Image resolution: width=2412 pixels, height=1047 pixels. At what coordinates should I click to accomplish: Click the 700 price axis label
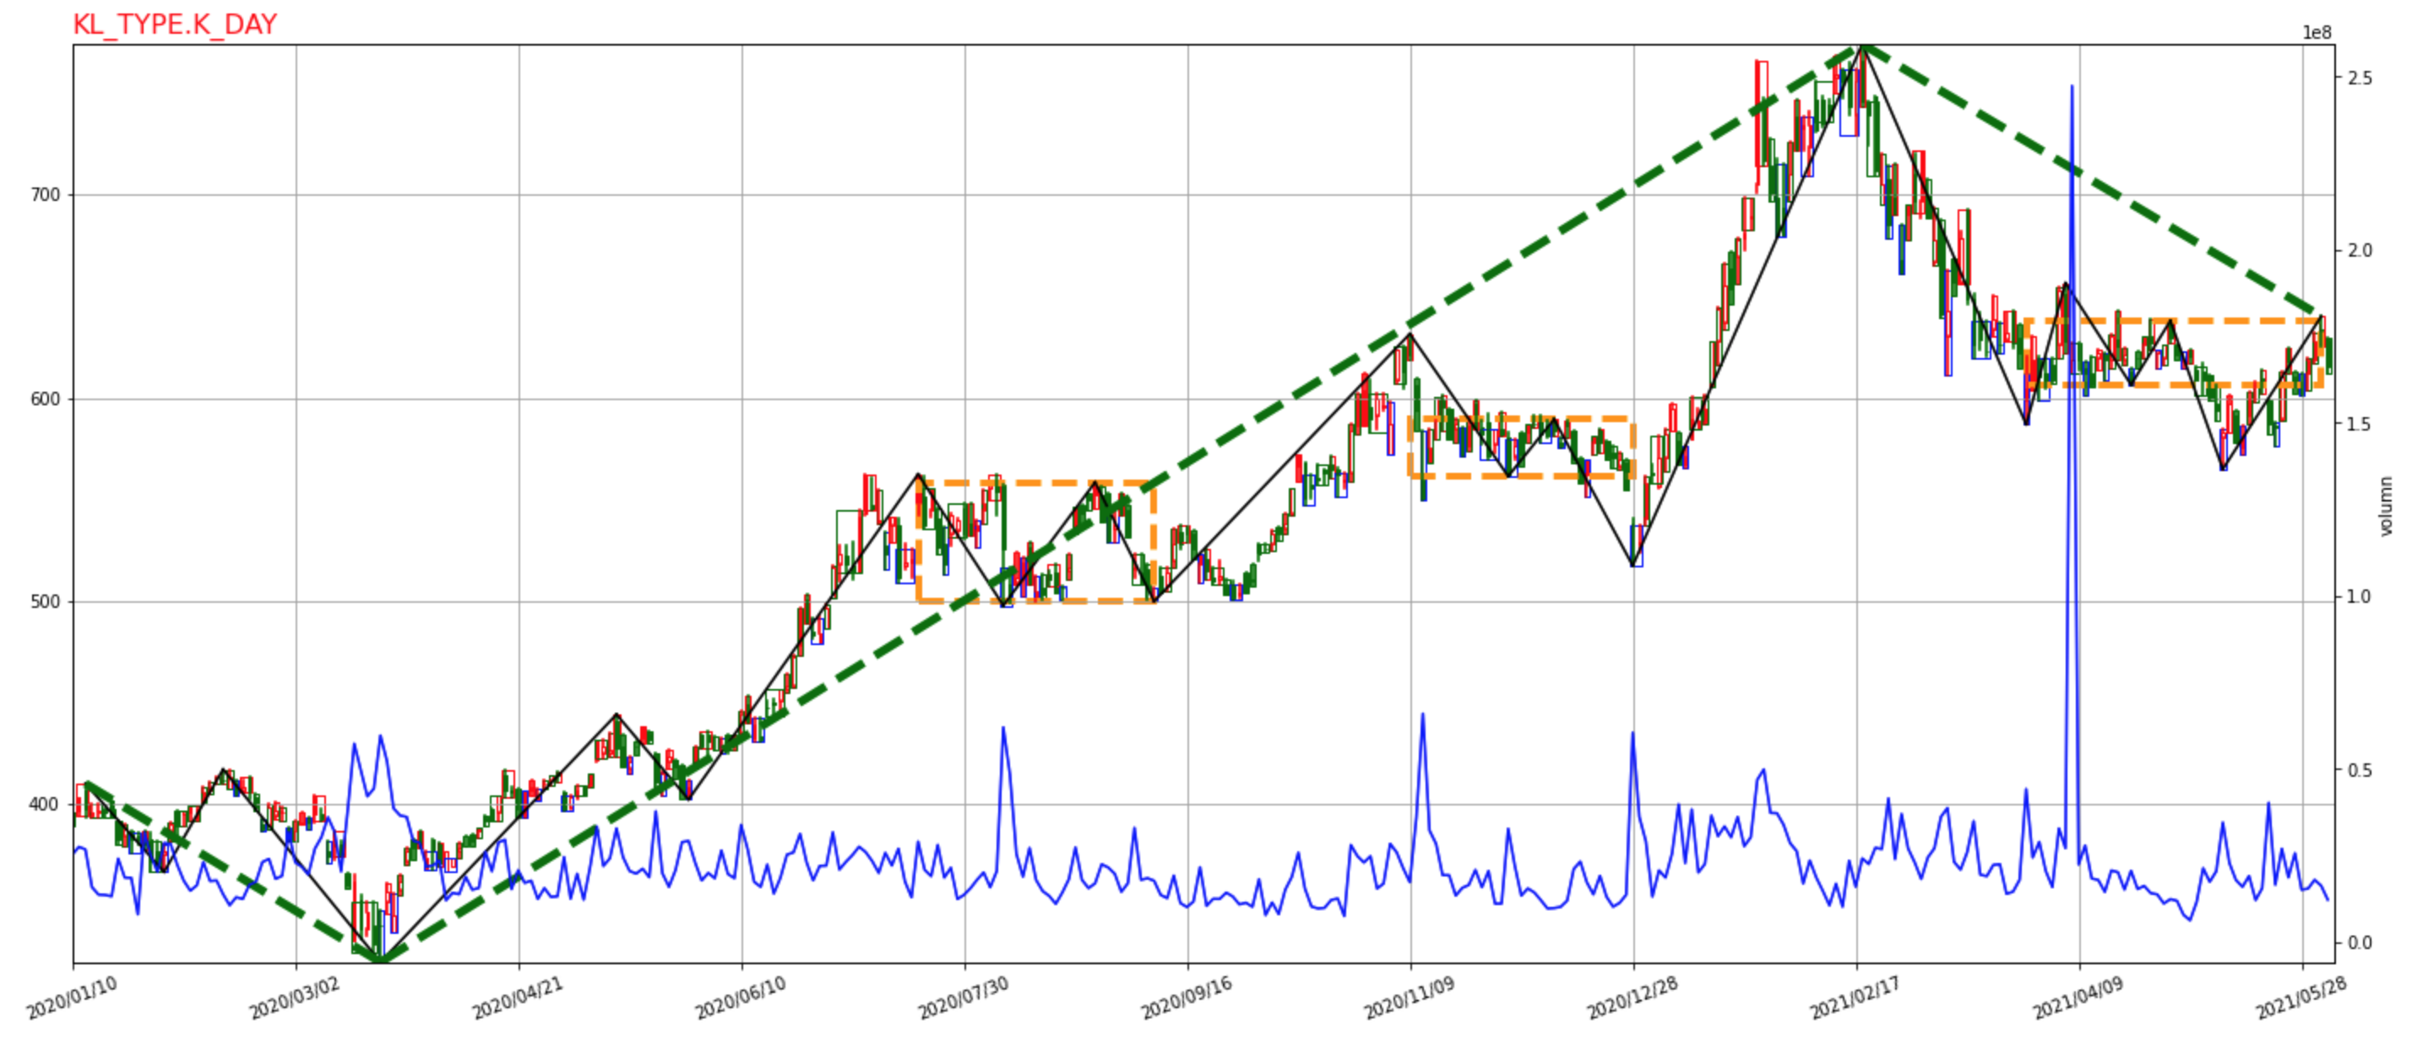pyautogui.click(x=45, y=196)
